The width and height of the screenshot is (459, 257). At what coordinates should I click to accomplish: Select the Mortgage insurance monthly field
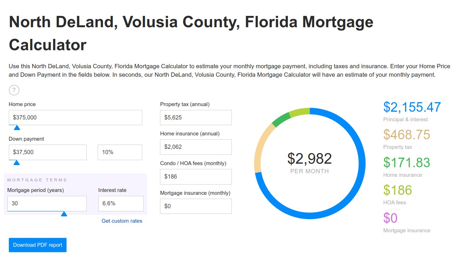click(196, 206)
